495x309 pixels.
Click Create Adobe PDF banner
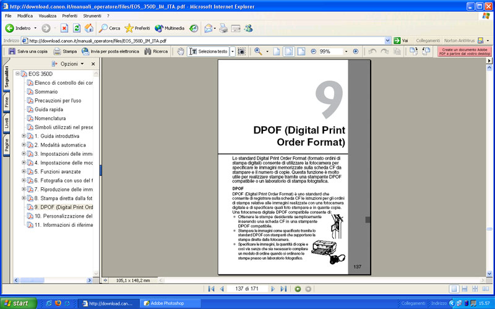coord(465,52)
